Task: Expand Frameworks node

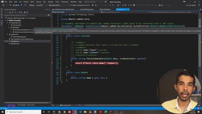Action: pyautogui.click(x=9, y=25)
